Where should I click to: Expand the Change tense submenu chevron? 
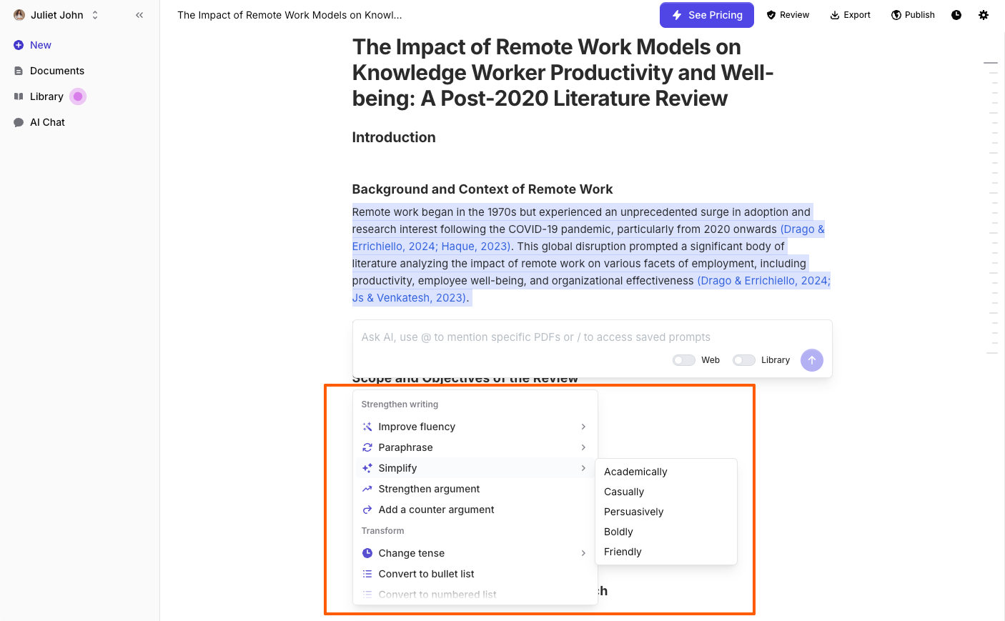584,552
